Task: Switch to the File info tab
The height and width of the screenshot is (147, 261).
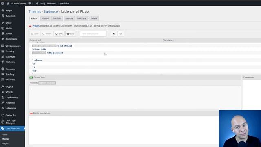Action: click(57, 18)
